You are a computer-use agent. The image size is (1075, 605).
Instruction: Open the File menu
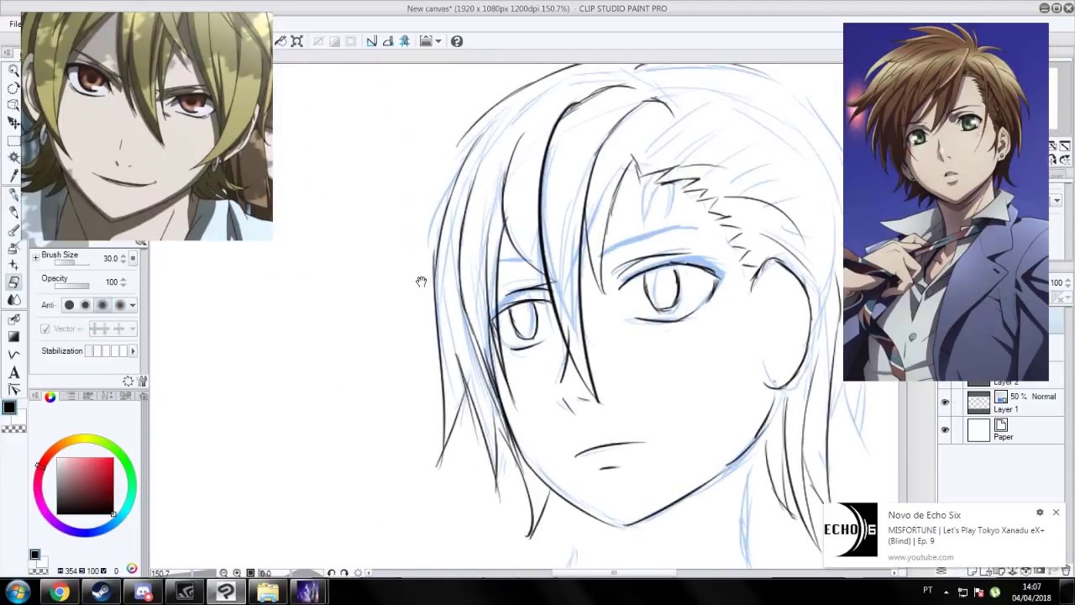[14, 24]
